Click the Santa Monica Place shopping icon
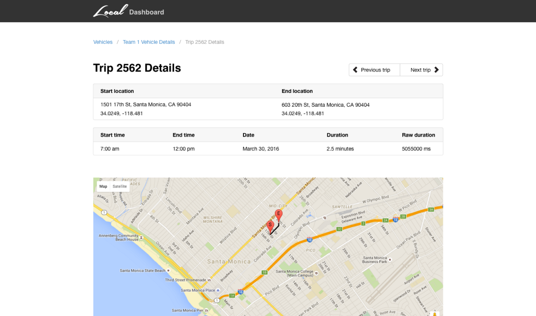Viewport: 536px width, 316px height. point(218,290)
